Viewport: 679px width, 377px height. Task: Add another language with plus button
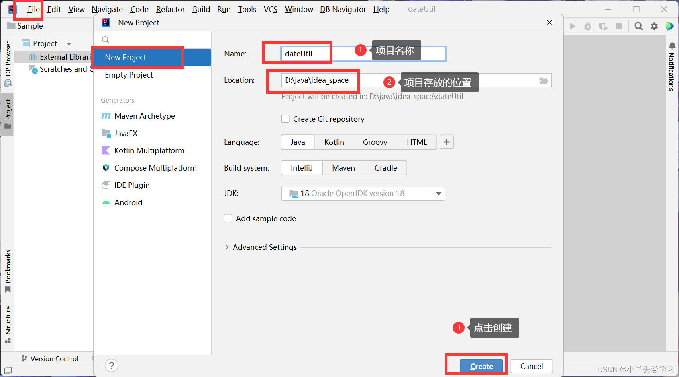click(447, 142)
